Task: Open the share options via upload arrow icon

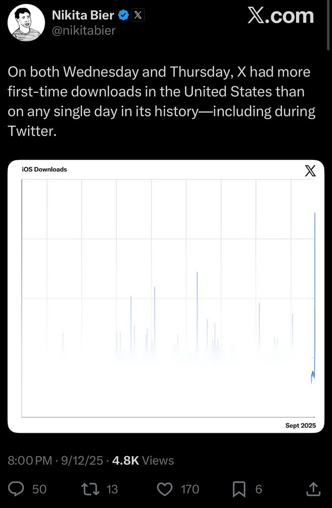Action: (x=314, y=489)
